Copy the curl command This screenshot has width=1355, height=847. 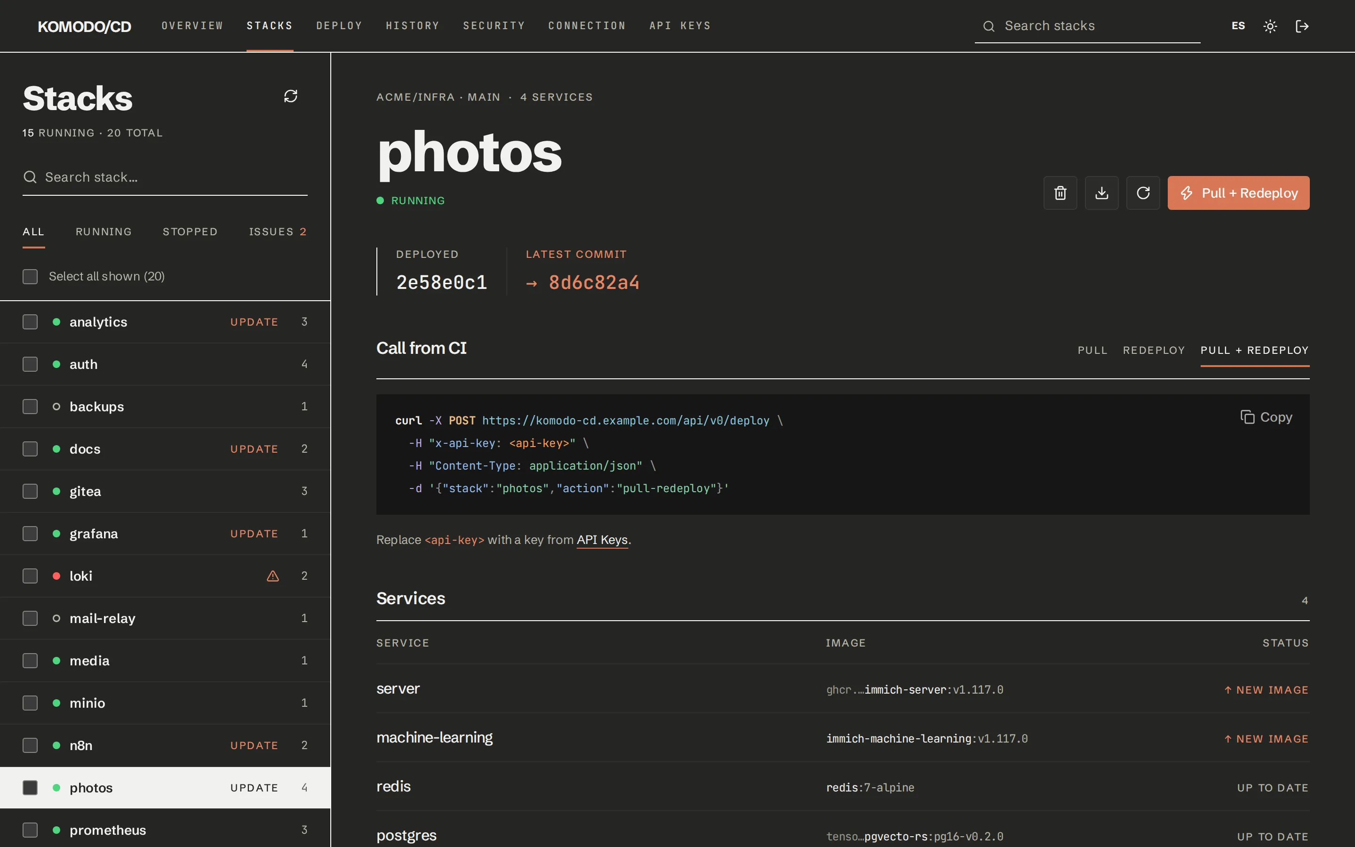1266,417
